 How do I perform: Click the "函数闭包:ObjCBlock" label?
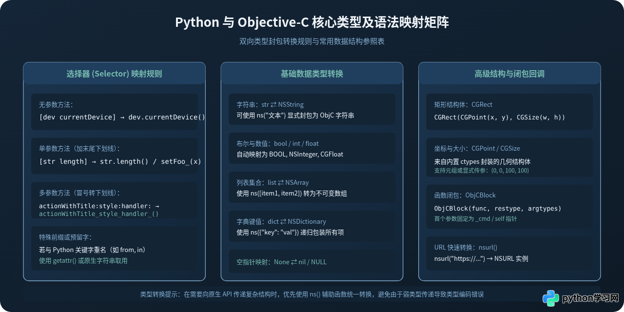(465, 195)
